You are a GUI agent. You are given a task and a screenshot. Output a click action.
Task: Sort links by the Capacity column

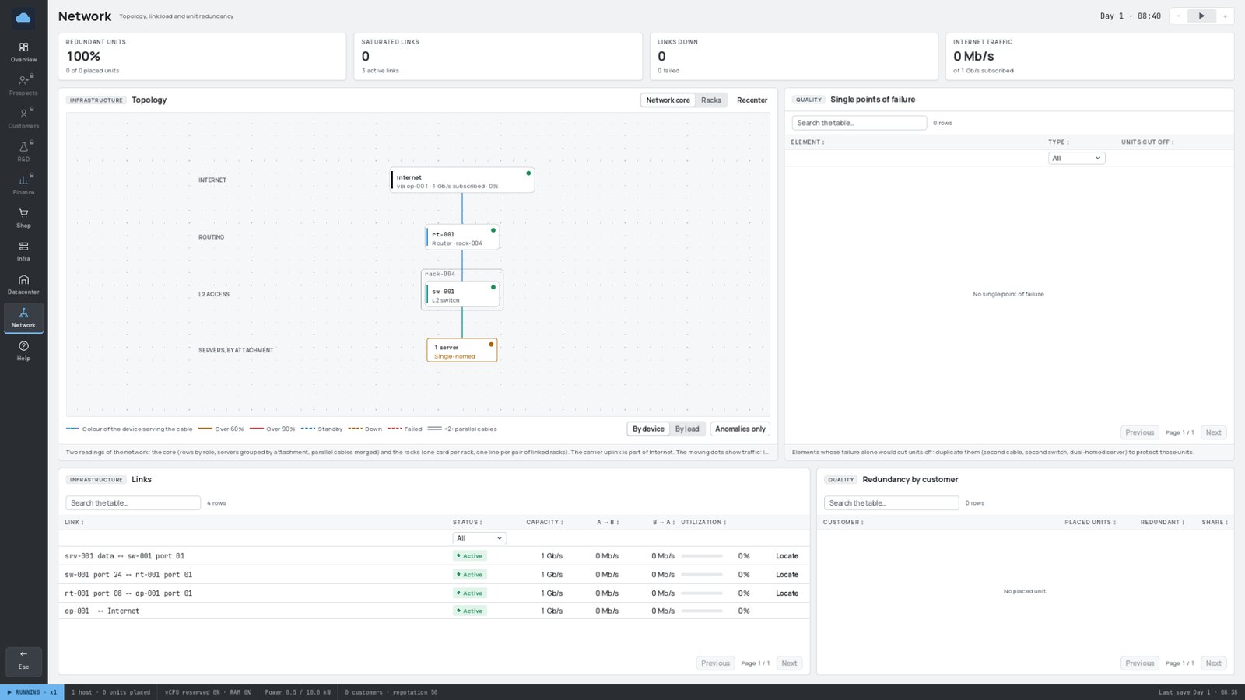545,523
